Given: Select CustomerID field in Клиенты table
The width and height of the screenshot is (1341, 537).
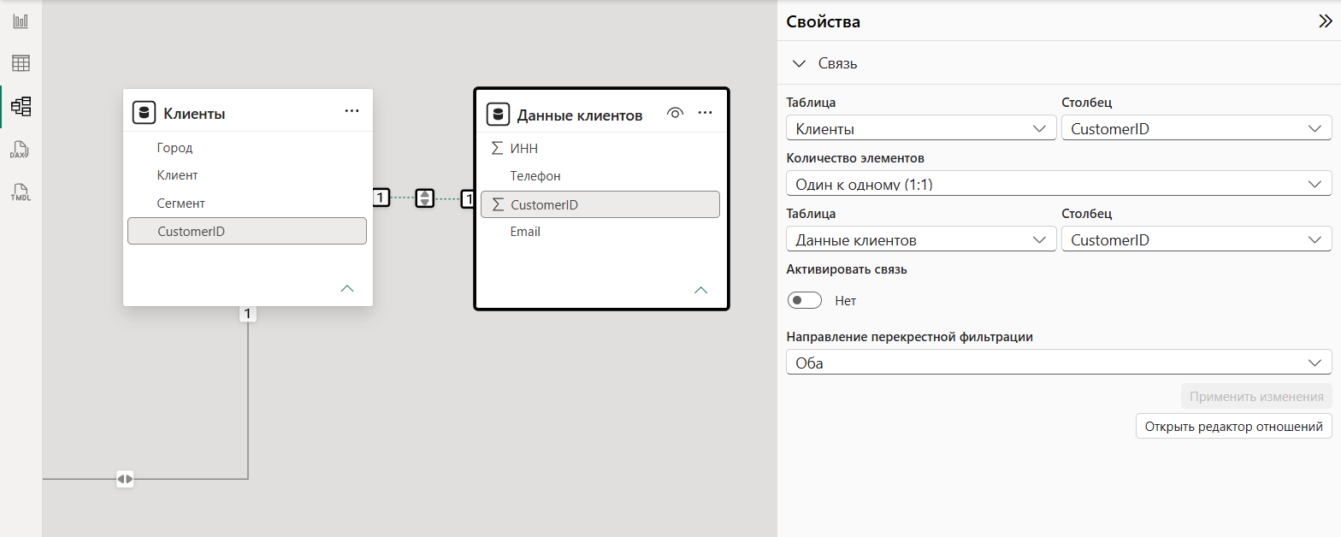Looking at the screenshot, I should [x=247, y=231].
